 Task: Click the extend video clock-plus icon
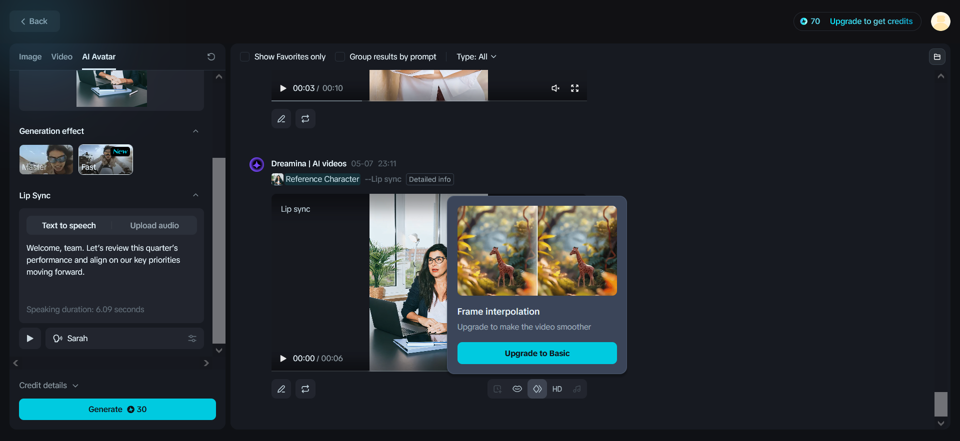tap(497, 389)
